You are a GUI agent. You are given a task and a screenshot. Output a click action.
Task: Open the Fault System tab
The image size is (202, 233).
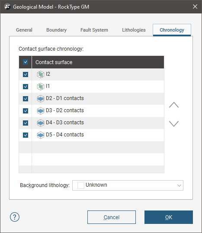pos(94,30)
